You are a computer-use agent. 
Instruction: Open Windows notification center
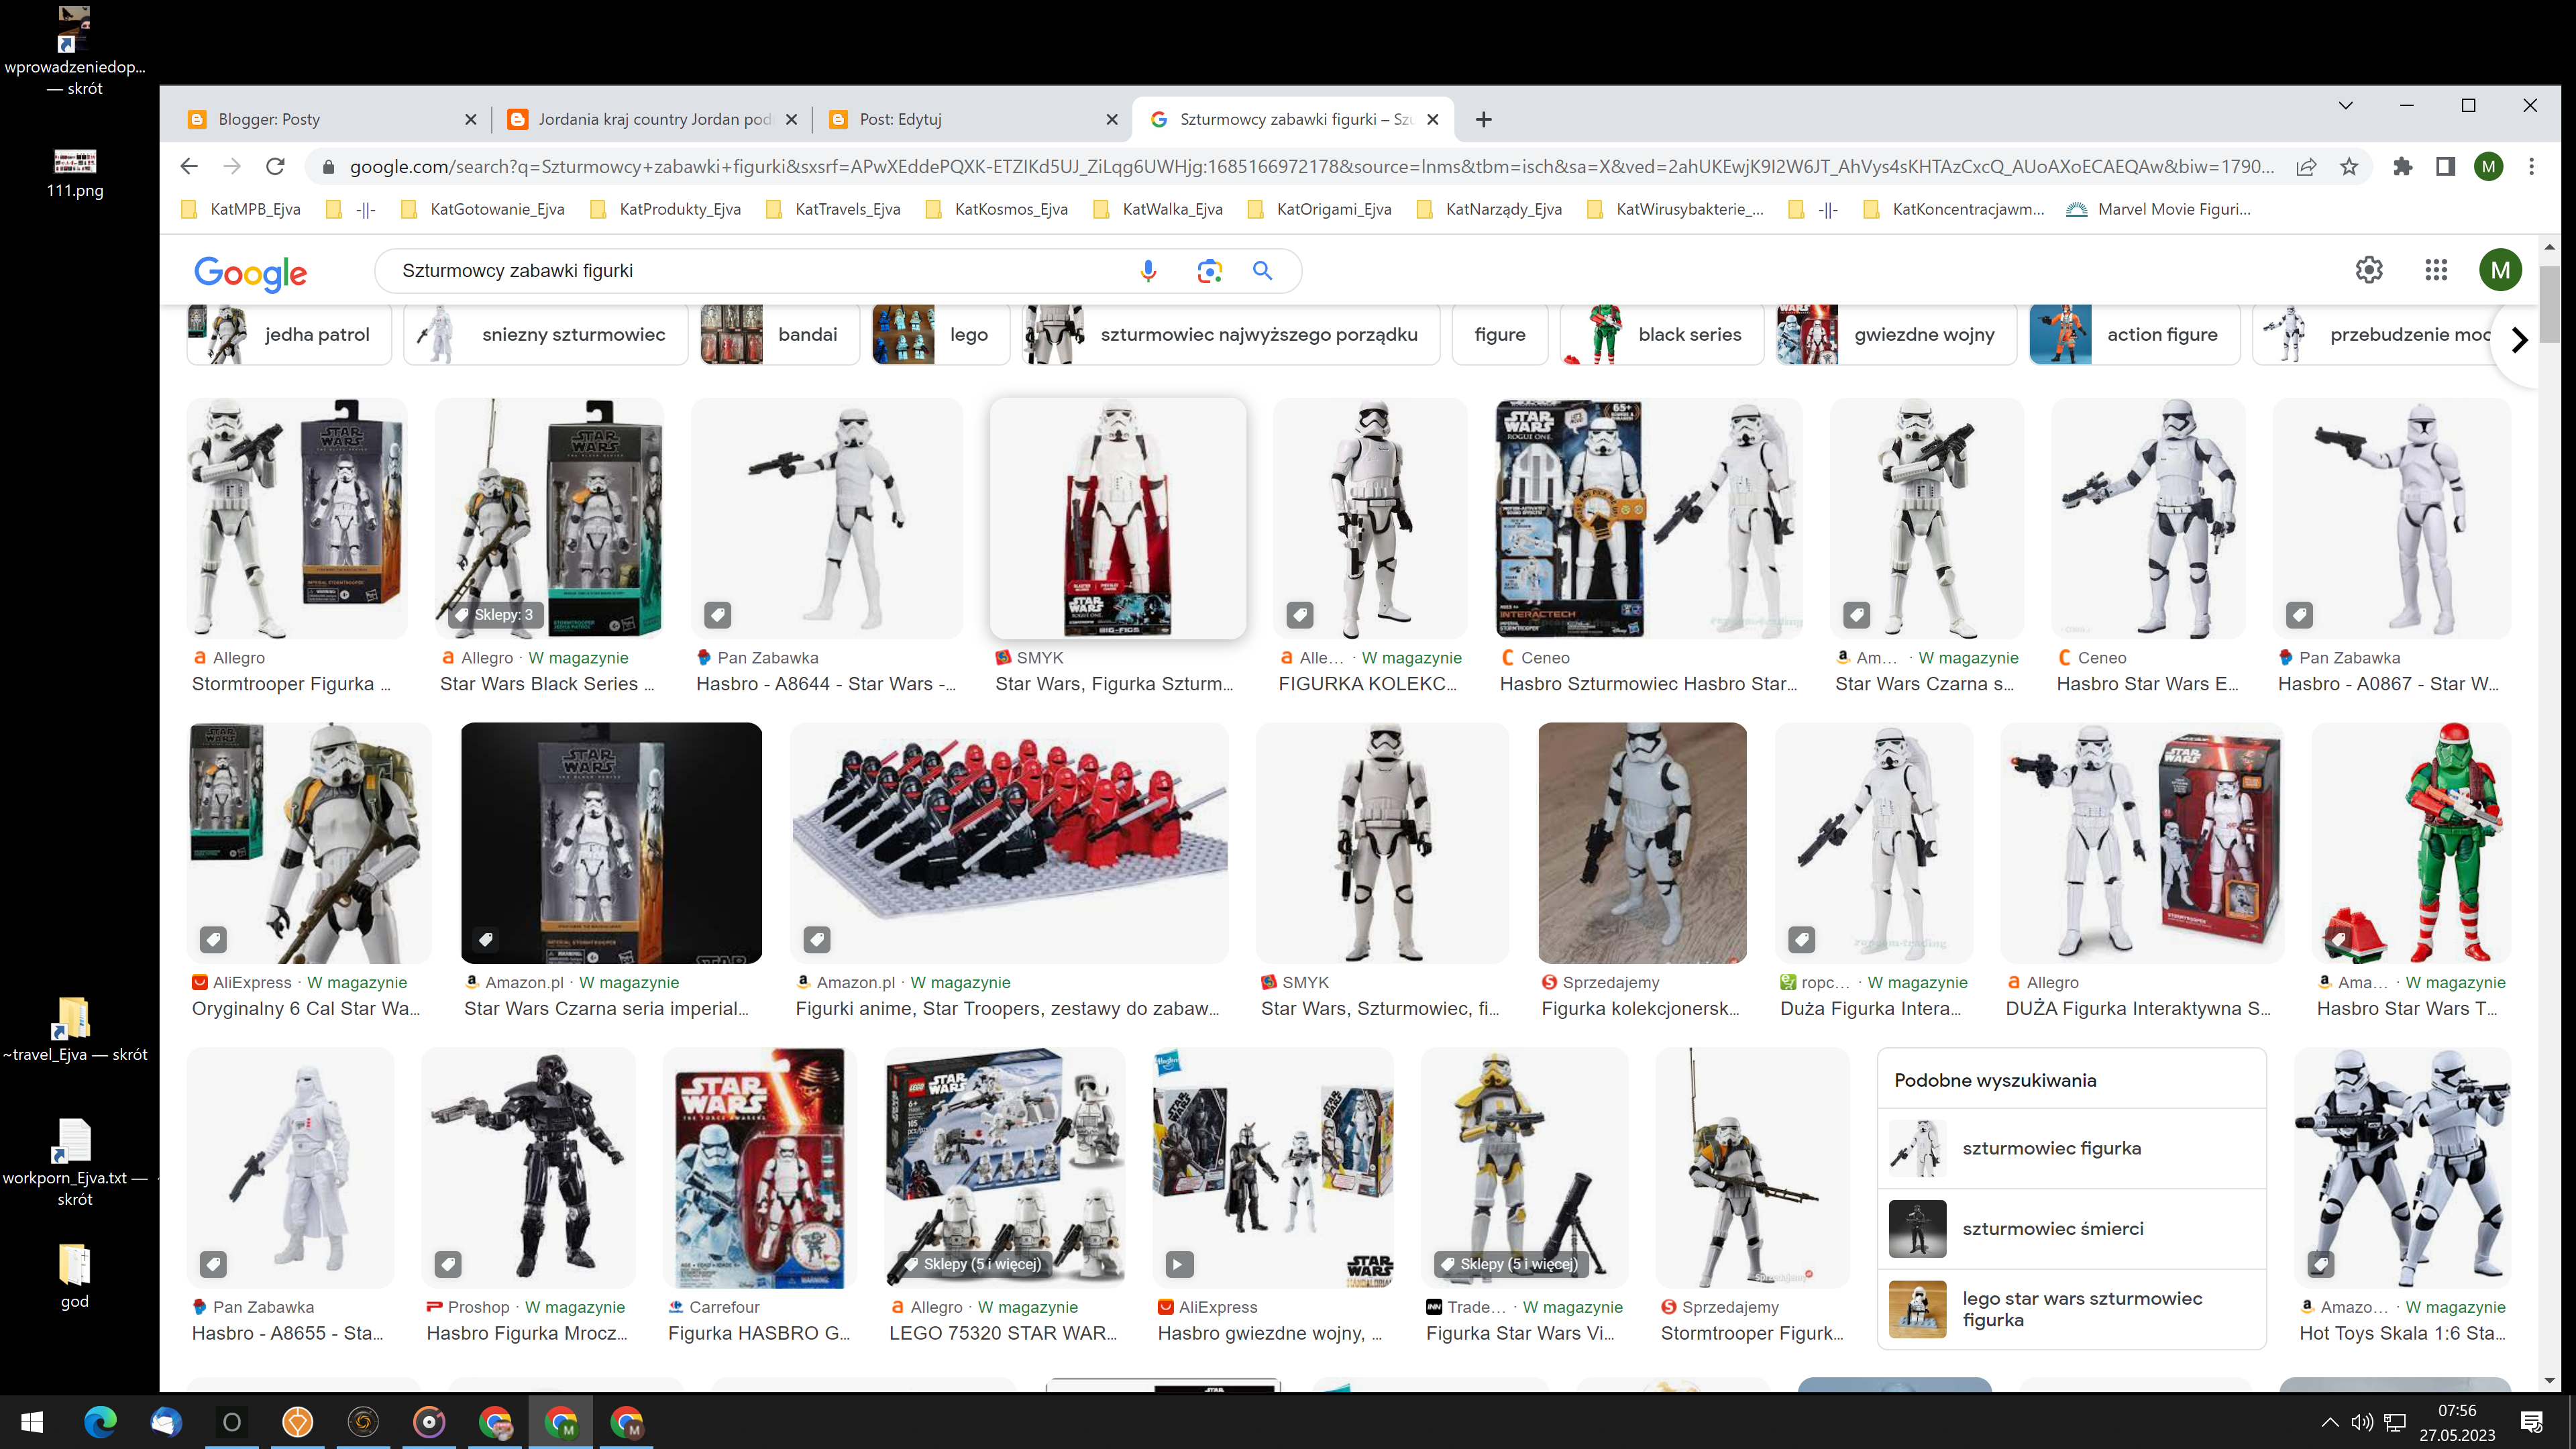pyautogui.click(x=2532, y=1422)
